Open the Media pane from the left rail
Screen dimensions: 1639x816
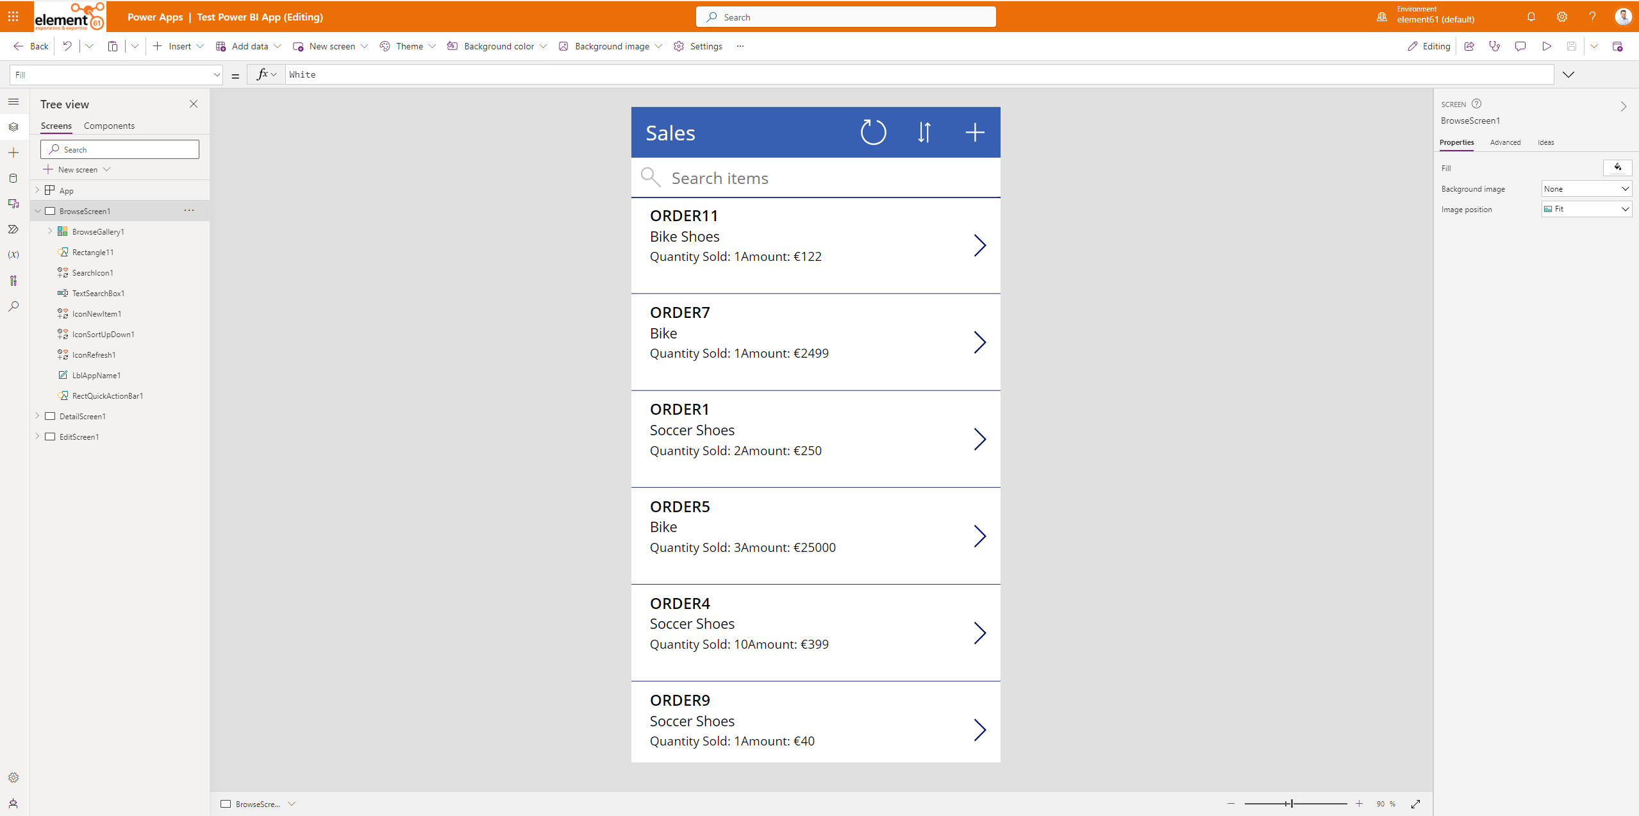[13, 203]
